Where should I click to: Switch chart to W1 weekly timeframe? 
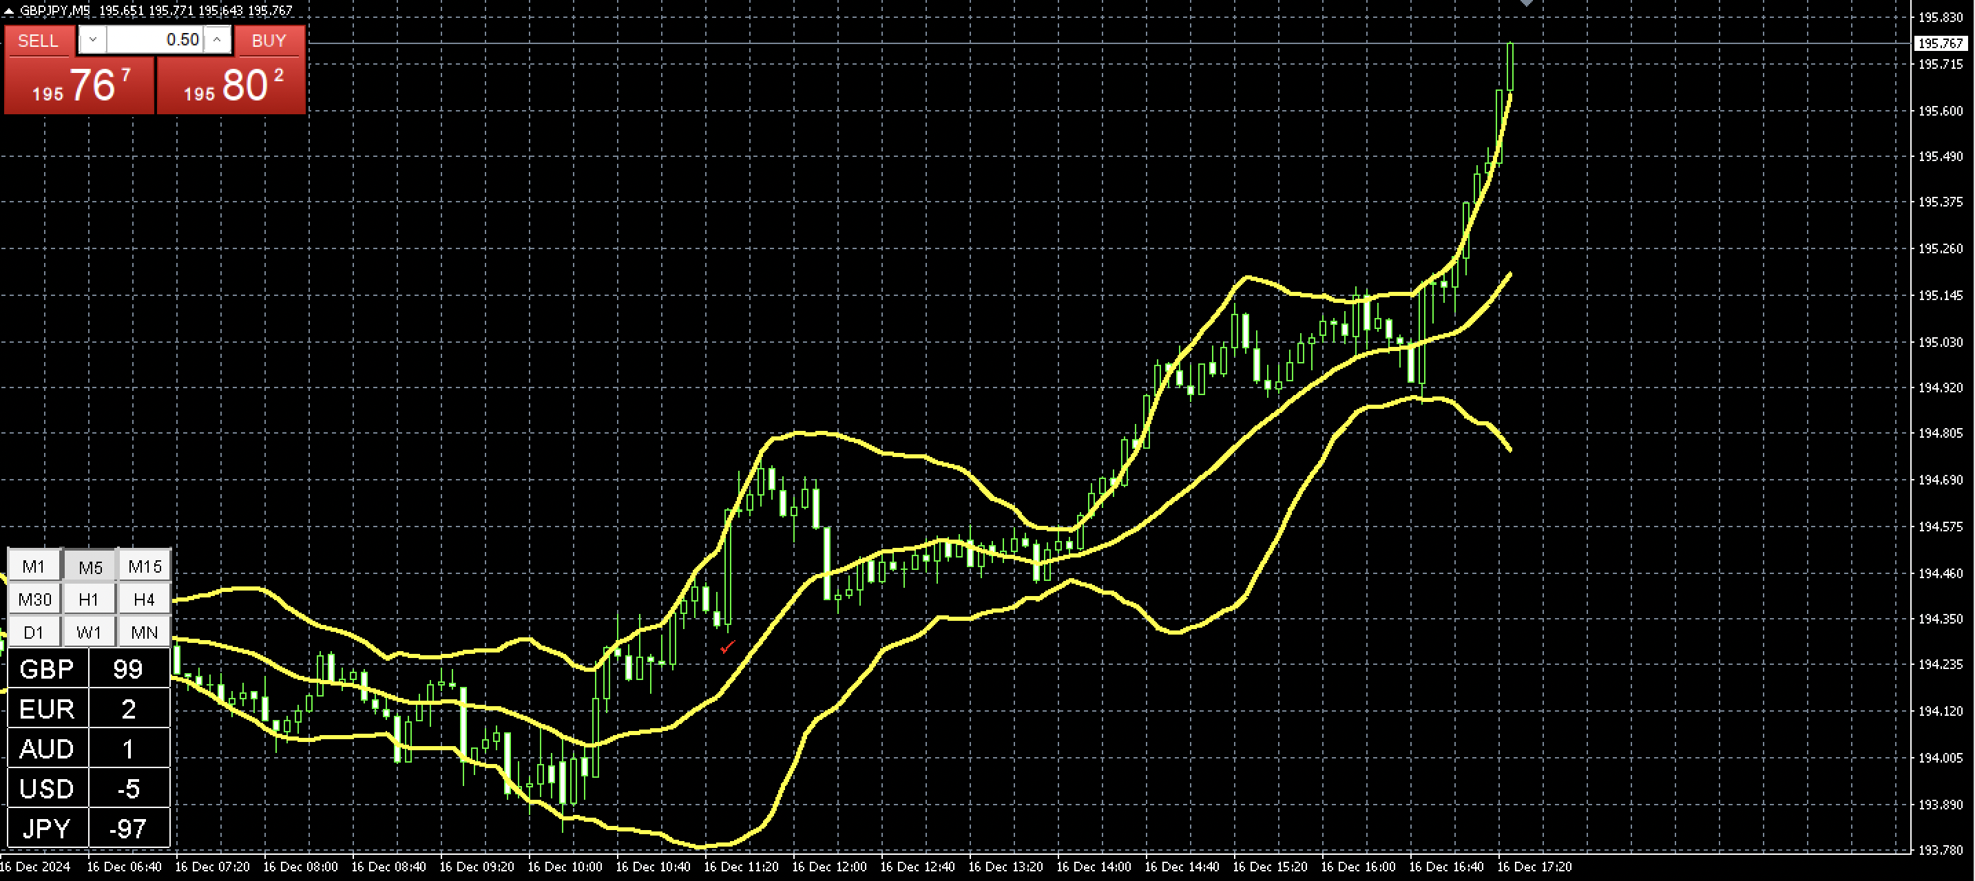89,632
